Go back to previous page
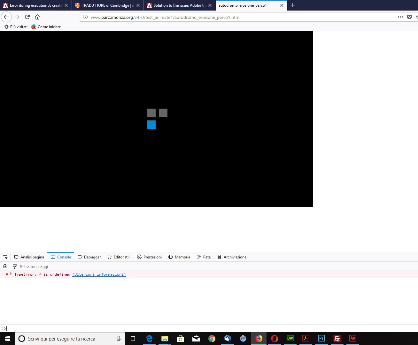The height and width of the screenshot is (345, 418). tap(6, 17)
